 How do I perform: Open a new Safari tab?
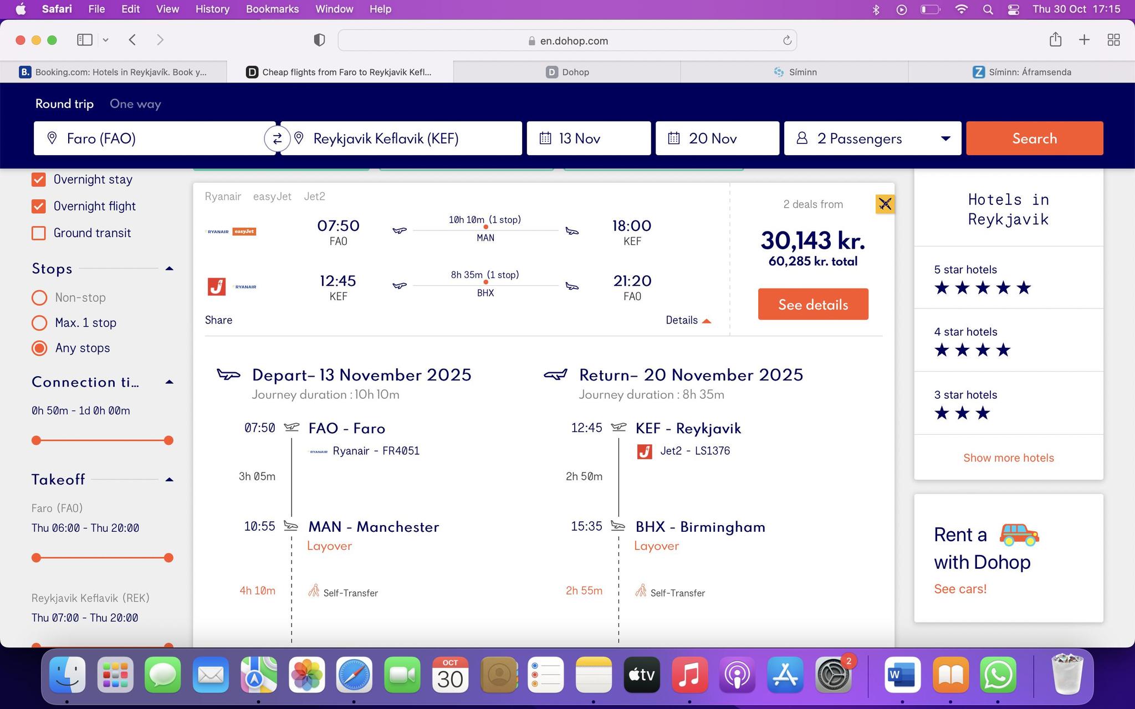[x=1085, y=40]
